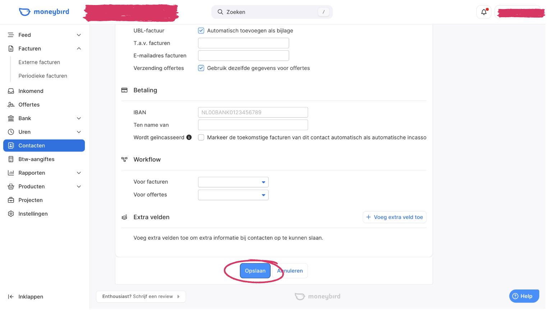The width and height of the screenshot is (550, 315).
Task: Click Voeg extra veld toe
Action: [x=395, y=217]
